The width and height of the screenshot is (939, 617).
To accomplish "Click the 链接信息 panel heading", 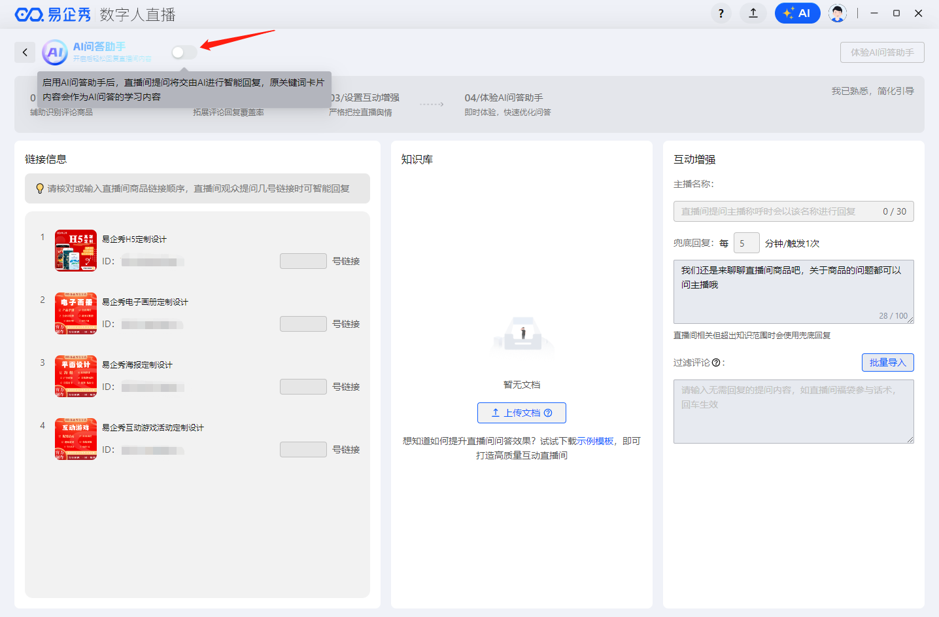I will [46, 159].
